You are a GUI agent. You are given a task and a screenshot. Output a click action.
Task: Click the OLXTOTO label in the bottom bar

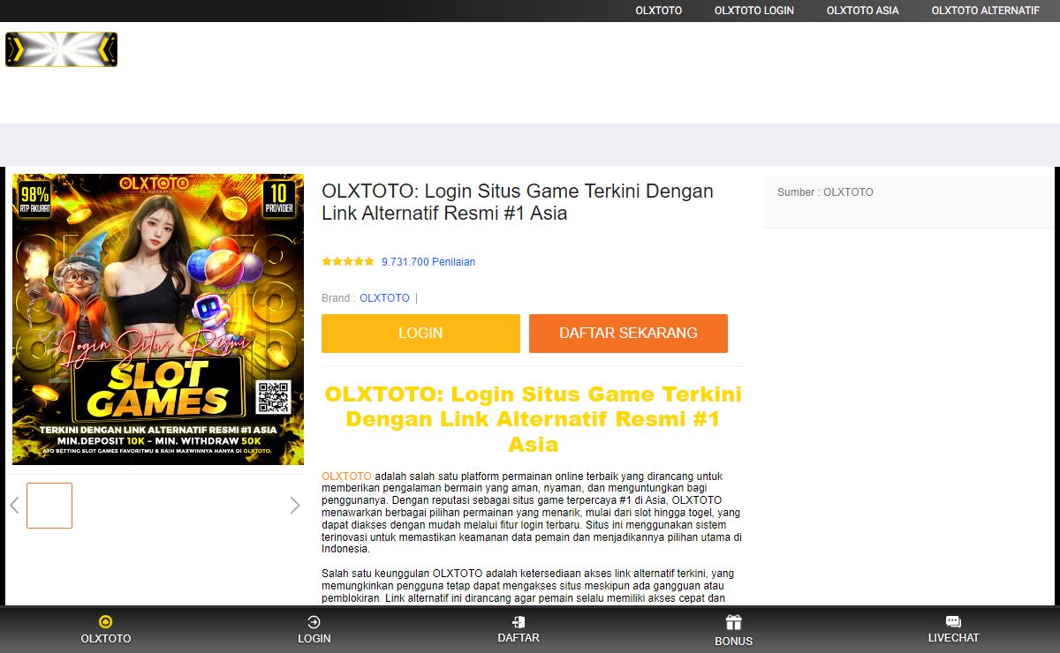(x=106, y=639)
